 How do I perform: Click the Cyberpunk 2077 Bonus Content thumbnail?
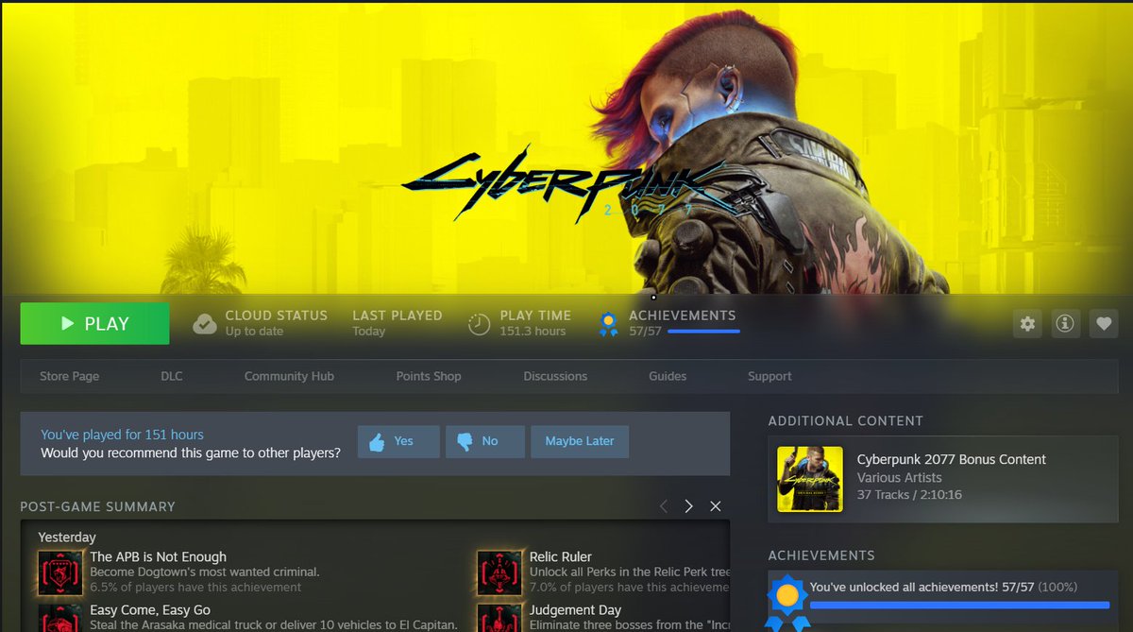point(812,479)
